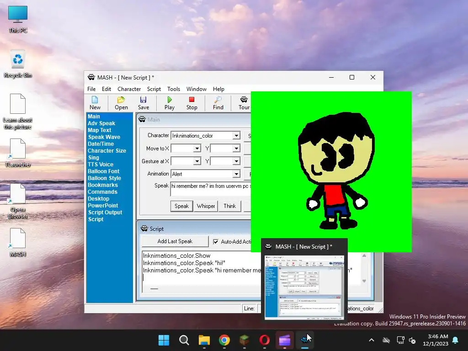Open the Clipchamp purple taskbar icon
Viewport: 468px width, 351px height.
click(x=285, y=340)
